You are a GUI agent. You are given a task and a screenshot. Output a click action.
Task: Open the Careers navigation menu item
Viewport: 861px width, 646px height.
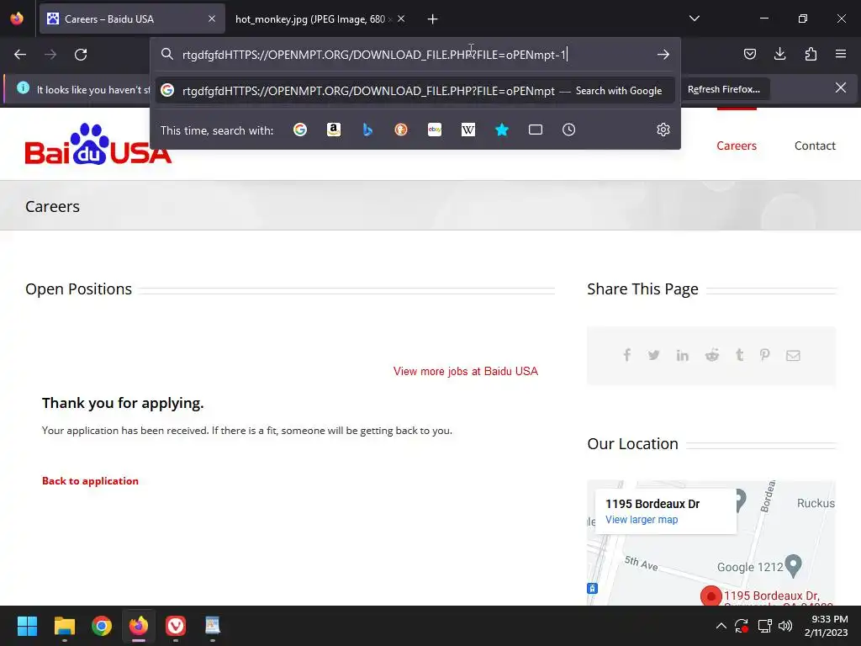[x=737, y=146]
